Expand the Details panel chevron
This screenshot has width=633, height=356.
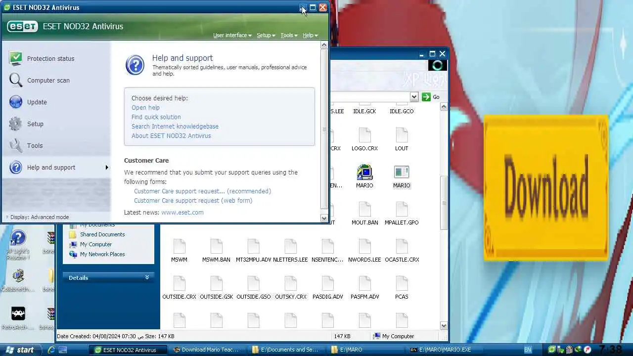[147, 278]
